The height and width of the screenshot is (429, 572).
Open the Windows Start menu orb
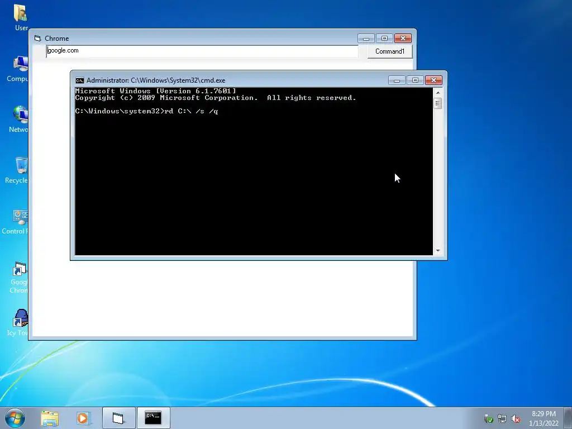(15, 418)
